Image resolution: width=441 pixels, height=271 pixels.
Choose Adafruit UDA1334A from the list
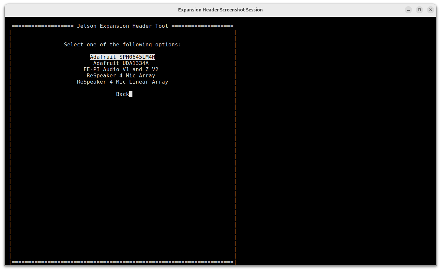121,63
